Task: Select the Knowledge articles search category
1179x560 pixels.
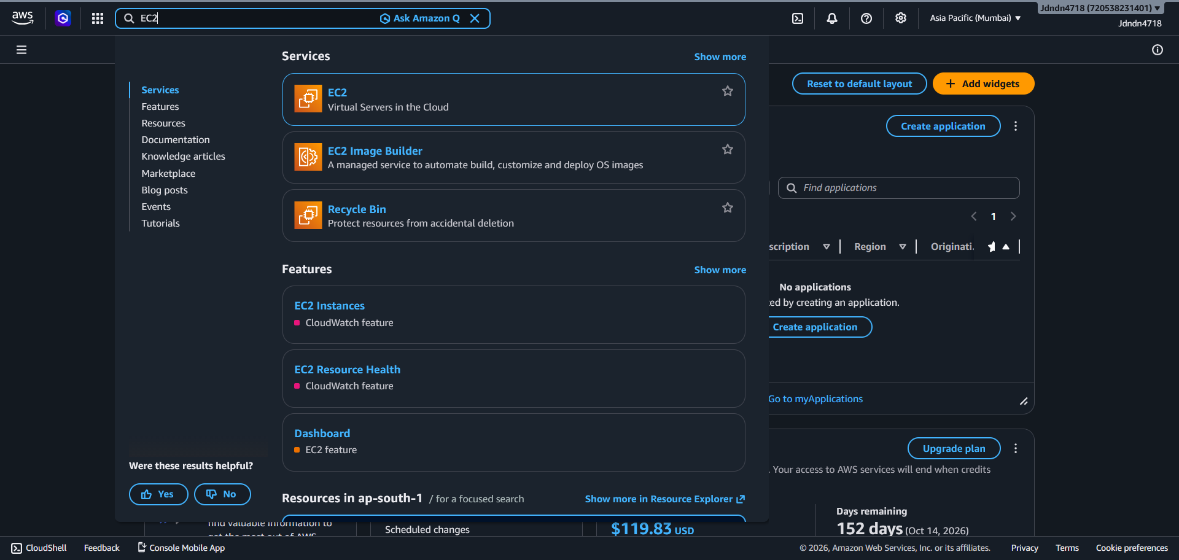Action: [x=183, y=157]
